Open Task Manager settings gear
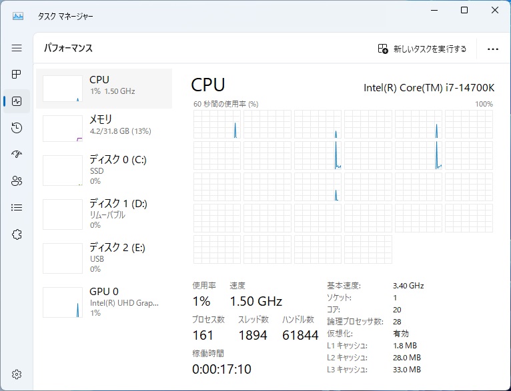Image resolution: width=511 pixels, height=391 pixels. 17,374
